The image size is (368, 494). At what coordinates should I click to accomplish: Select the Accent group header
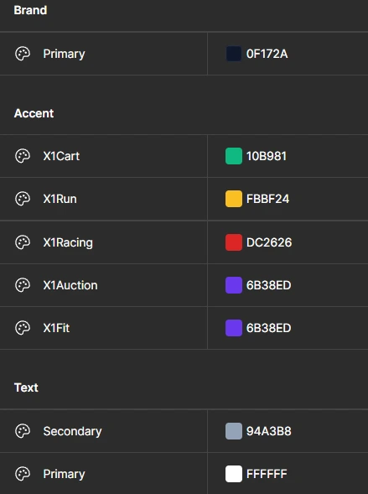coord(34,113)
